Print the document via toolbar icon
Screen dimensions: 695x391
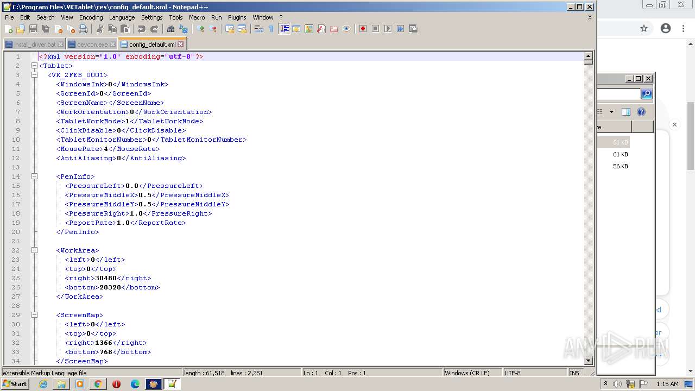pos(83,29)
